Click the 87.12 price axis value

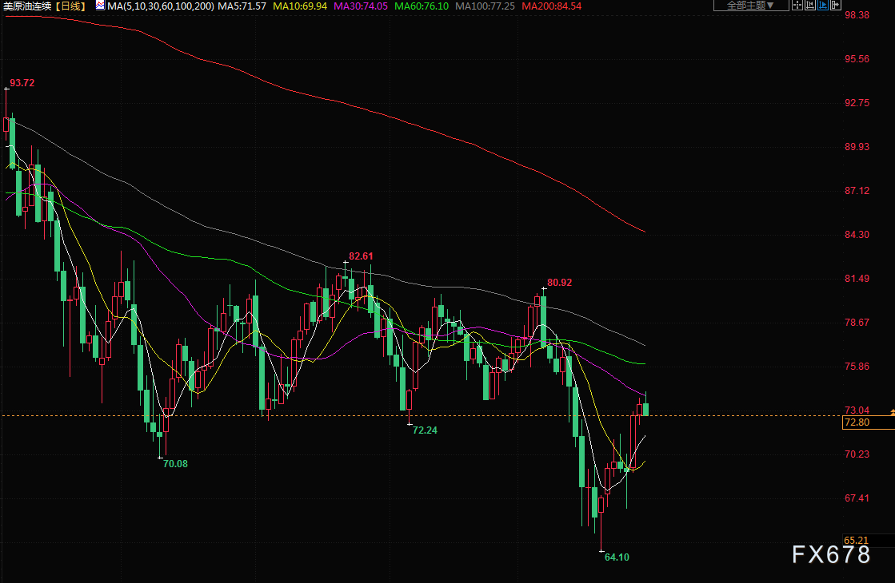(x=857, y=190)
